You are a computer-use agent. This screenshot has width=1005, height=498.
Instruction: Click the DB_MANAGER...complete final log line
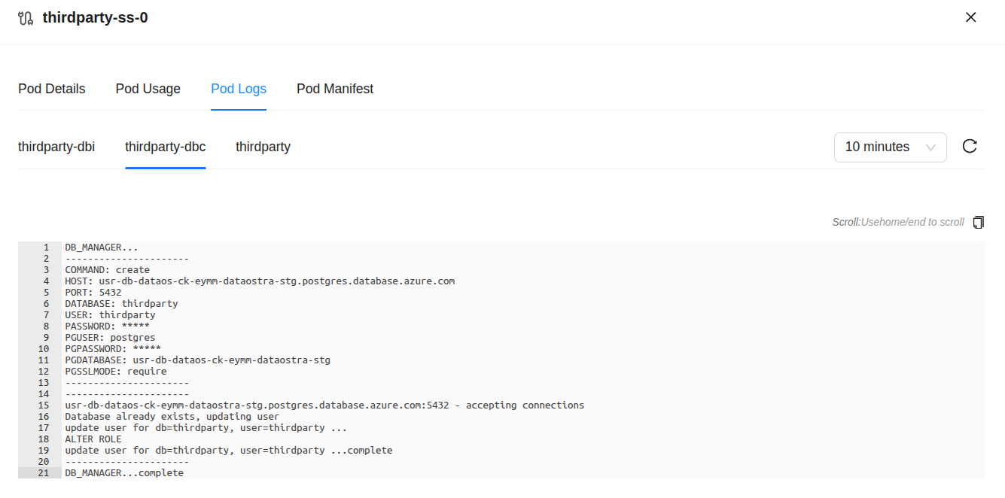(123, 473)
